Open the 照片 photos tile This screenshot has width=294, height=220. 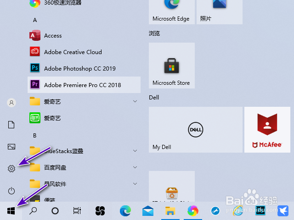220,11
